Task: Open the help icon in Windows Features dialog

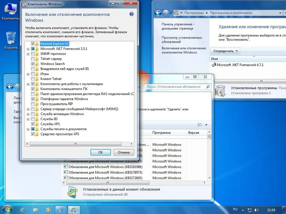Action: (x=131, y=14)
